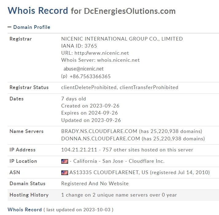
Task: Open the Whois Record heading link
Action: pyautogui.click(x=25, y=209)
